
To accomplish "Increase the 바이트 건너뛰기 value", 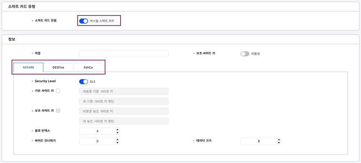I will pos(118,139).
